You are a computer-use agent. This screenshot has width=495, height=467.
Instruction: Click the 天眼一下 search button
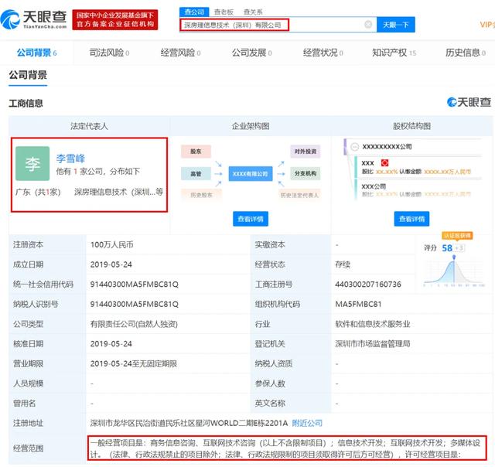click(395, 25)
